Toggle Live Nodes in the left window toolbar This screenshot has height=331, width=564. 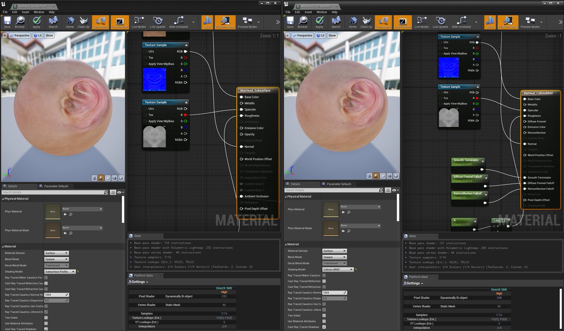pyautogui.click(x=139, y=22)
